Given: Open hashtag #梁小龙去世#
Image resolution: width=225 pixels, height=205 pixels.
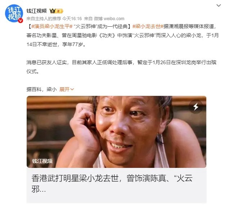Looking at the screenshot, I should [x=148, y=26].
